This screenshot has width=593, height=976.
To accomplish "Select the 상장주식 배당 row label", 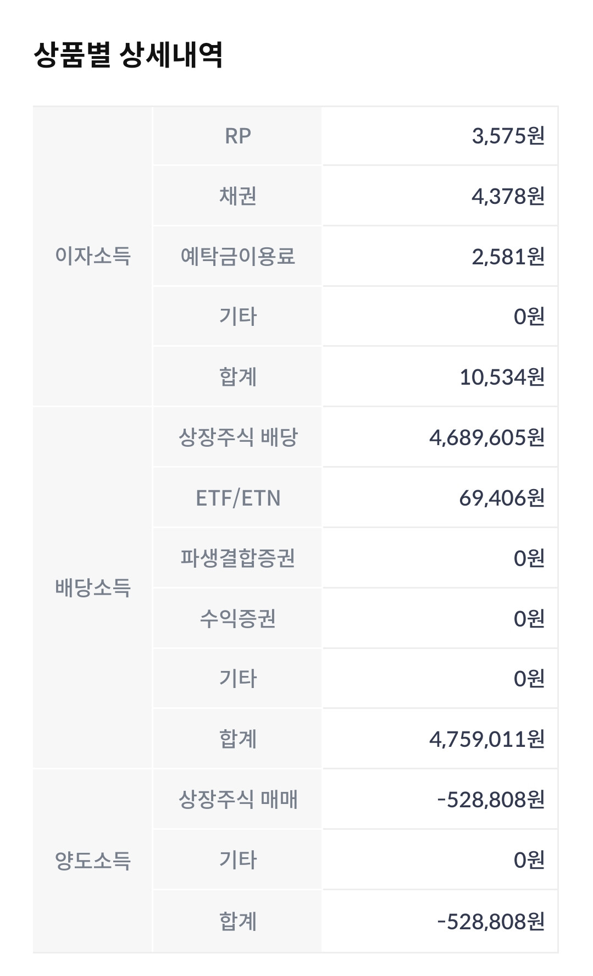I will coord(237,437).
